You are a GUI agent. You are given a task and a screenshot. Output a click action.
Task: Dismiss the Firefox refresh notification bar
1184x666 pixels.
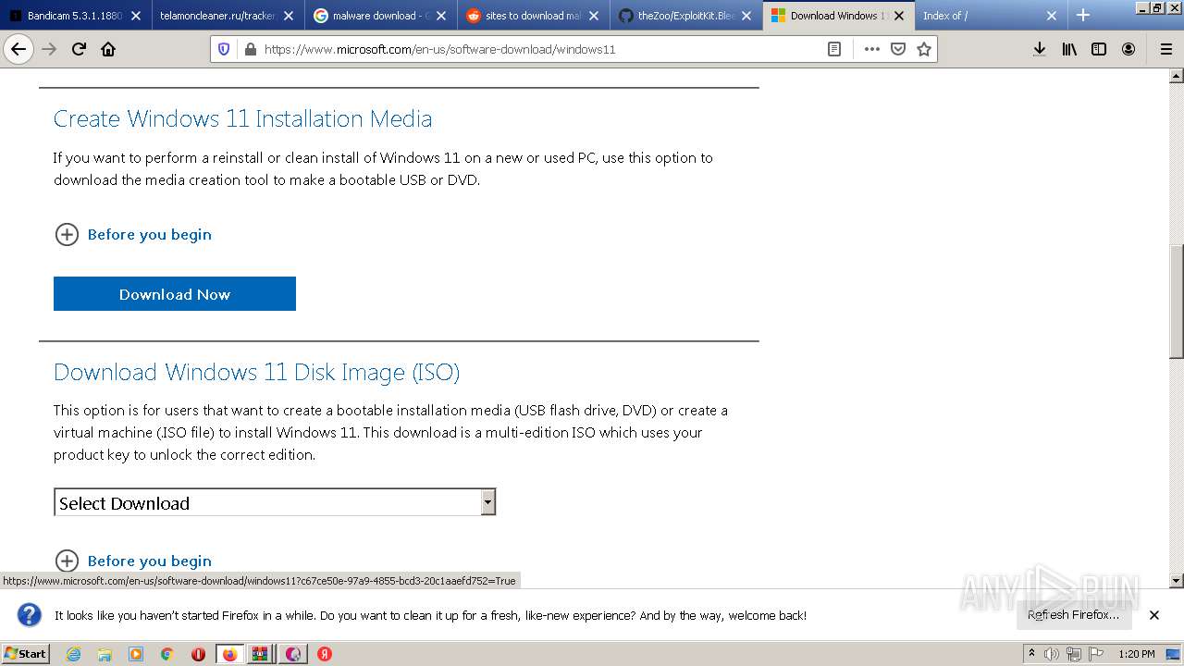pos(1153,615)
